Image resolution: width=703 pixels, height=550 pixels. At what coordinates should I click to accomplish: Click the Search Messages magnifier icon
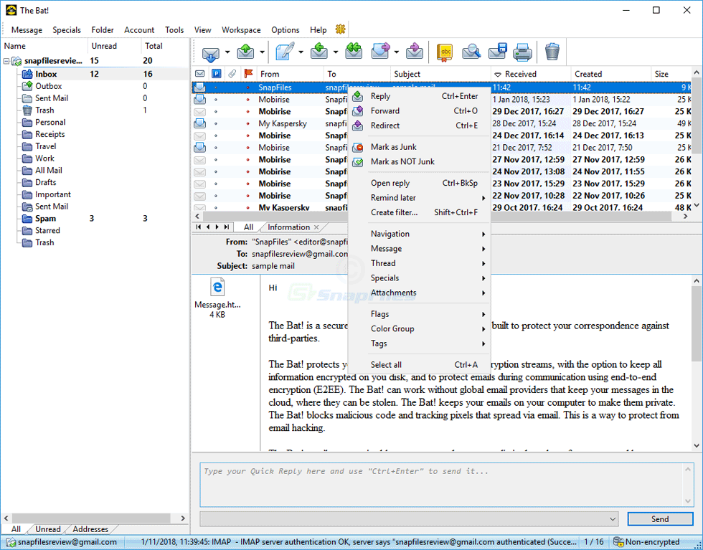pyautogui.click(x=471, y=52)
